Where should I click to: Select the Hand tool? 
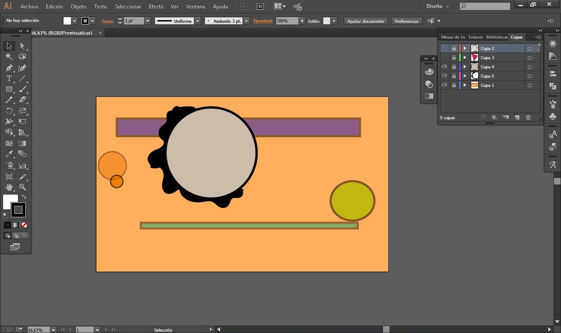tap(9, 187)
